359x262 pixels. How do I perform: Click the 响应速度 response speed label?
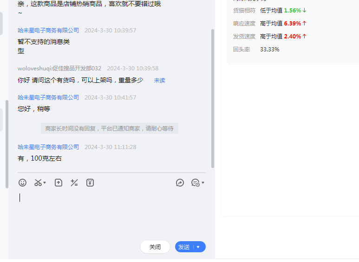(244, 23)
